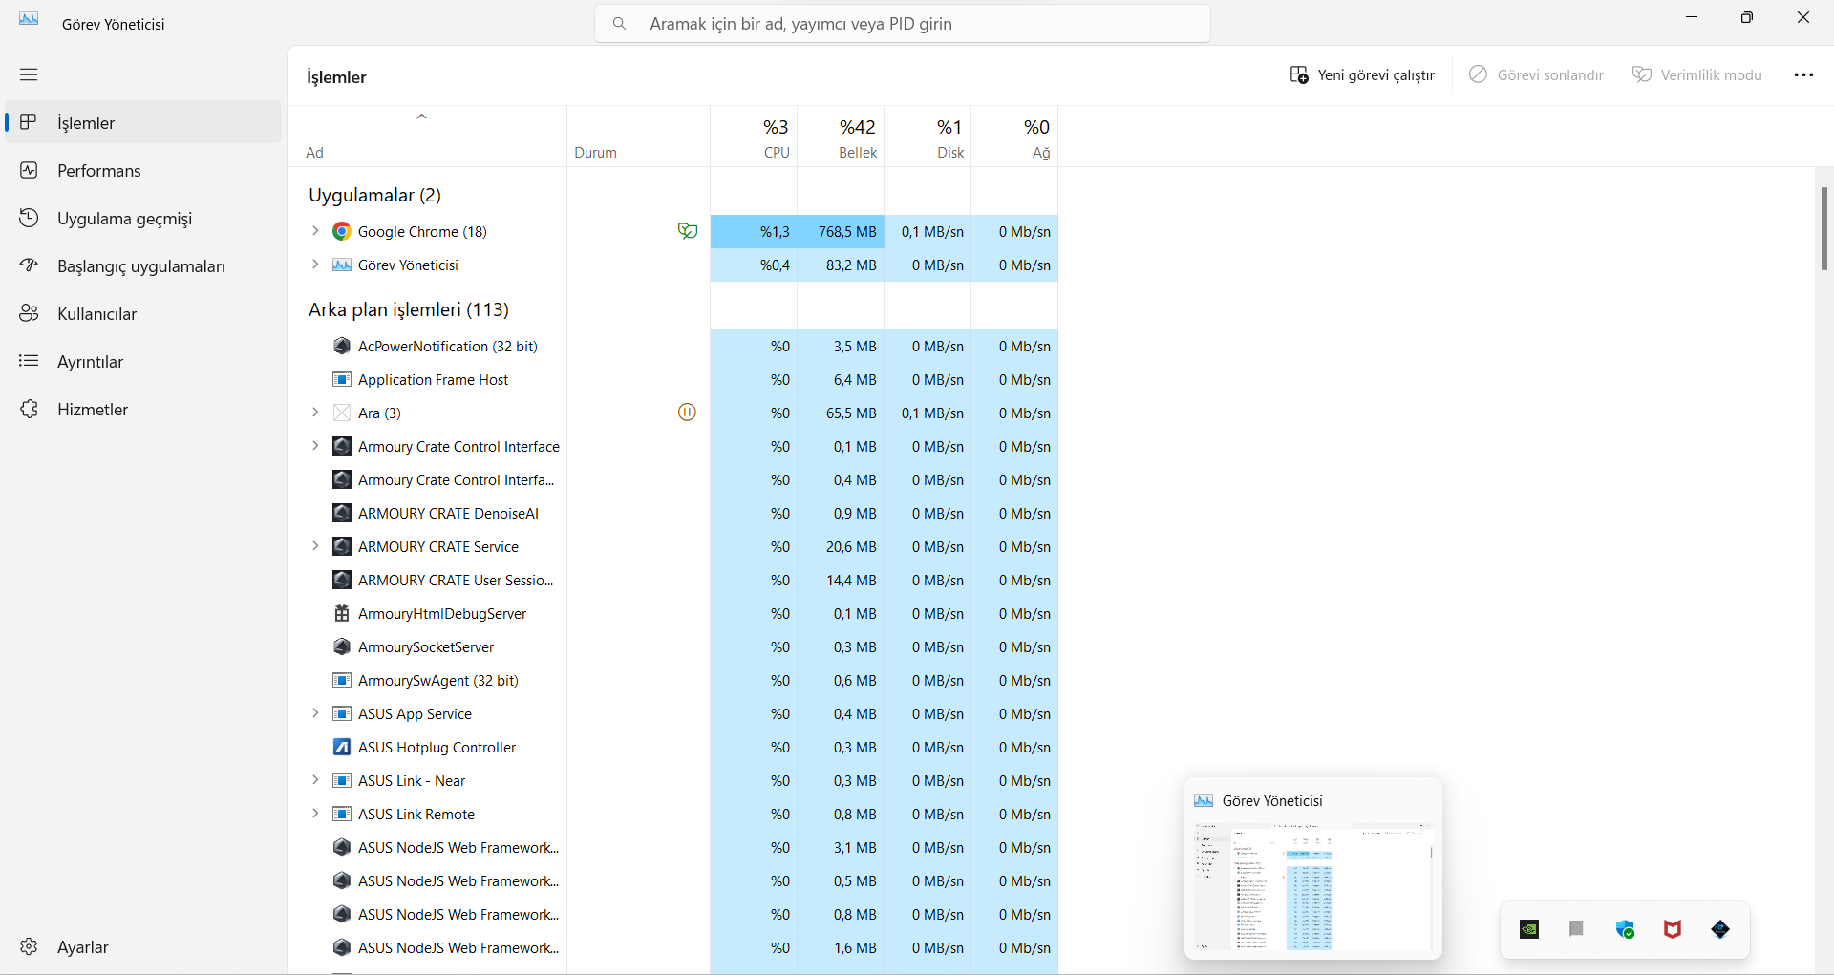Open Uygulama geçmişi in the sidebar
This screenshot has height=975, width=1834.
point(143,218)
